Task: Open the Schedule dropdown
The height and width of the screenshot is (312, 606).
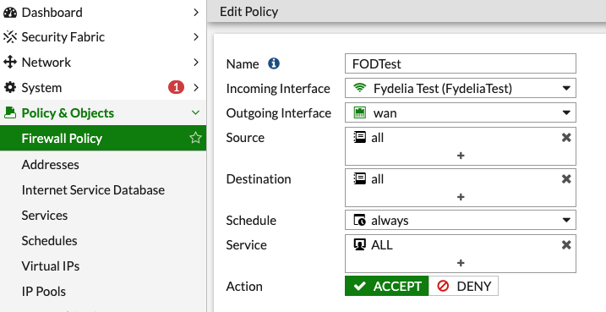Action: tap(566, 220)
